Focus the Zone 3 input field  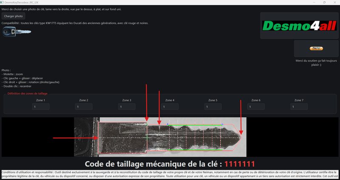[x=127, y=107]
